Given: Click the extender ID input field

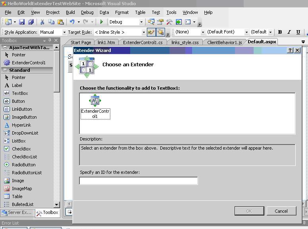Looking at the screenshot, I should coord(139,181).
